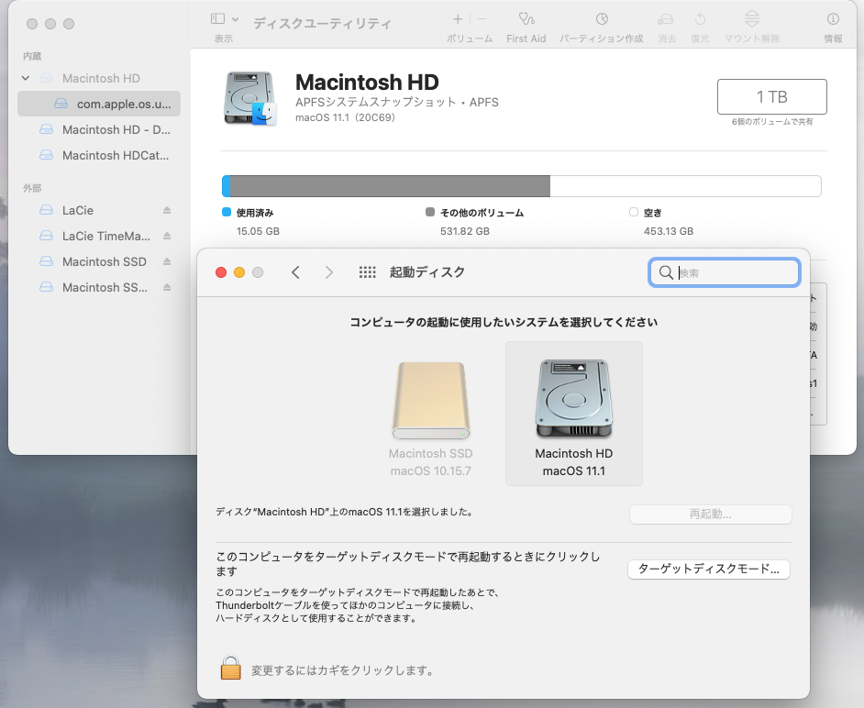Click the Target Disk Mode button
This screenshot has height=708, width=864.
[x=709, y=570]
